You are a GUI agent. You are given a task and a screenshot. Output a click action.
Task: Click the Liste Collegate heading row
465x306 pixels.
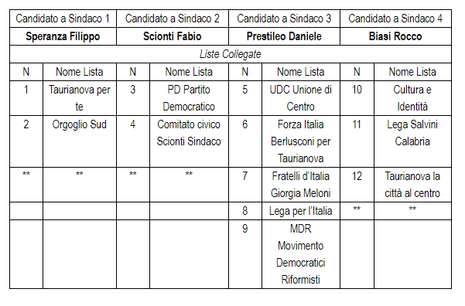pos(231,54)
